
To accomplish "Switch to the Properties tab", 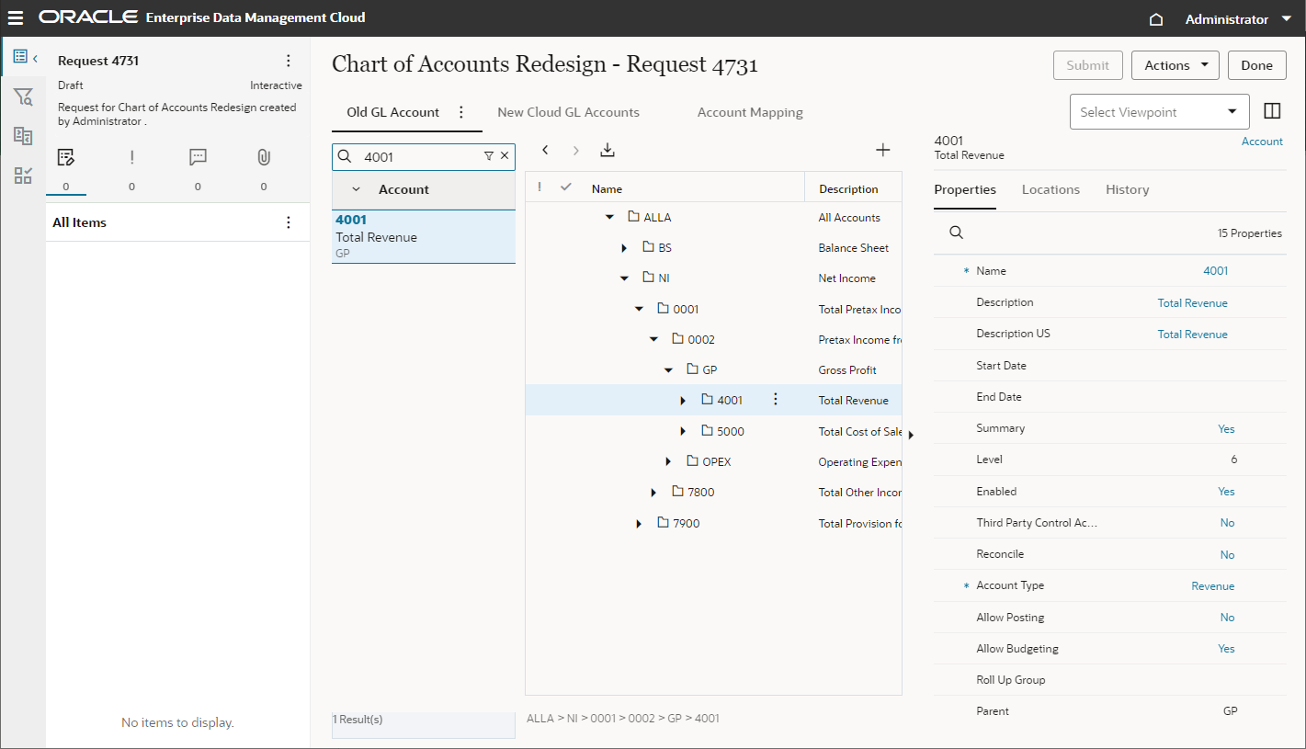I will [x=965, y=189].
